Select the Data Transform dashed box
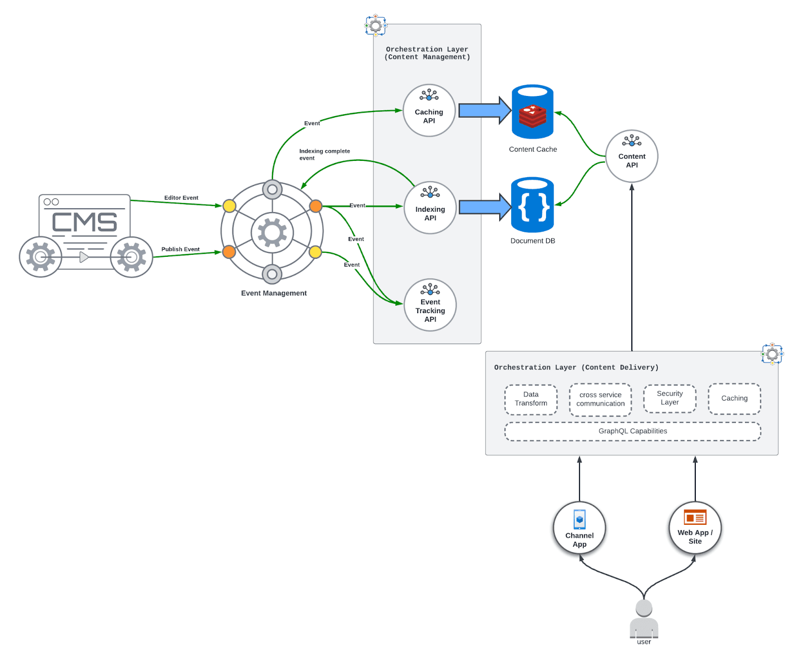 [x=531, y=399]
